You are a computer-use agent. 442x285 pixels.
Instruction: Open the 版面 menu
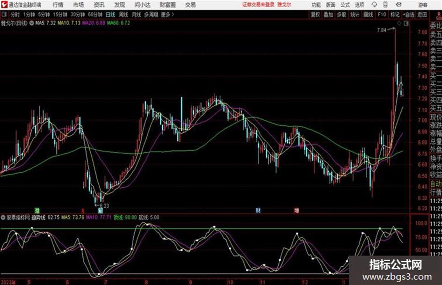(331, 5)
